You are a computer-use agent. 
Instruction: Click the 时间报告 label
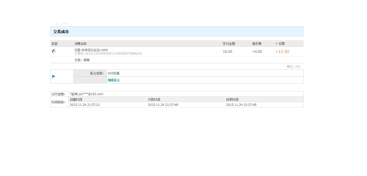[59, 102]
